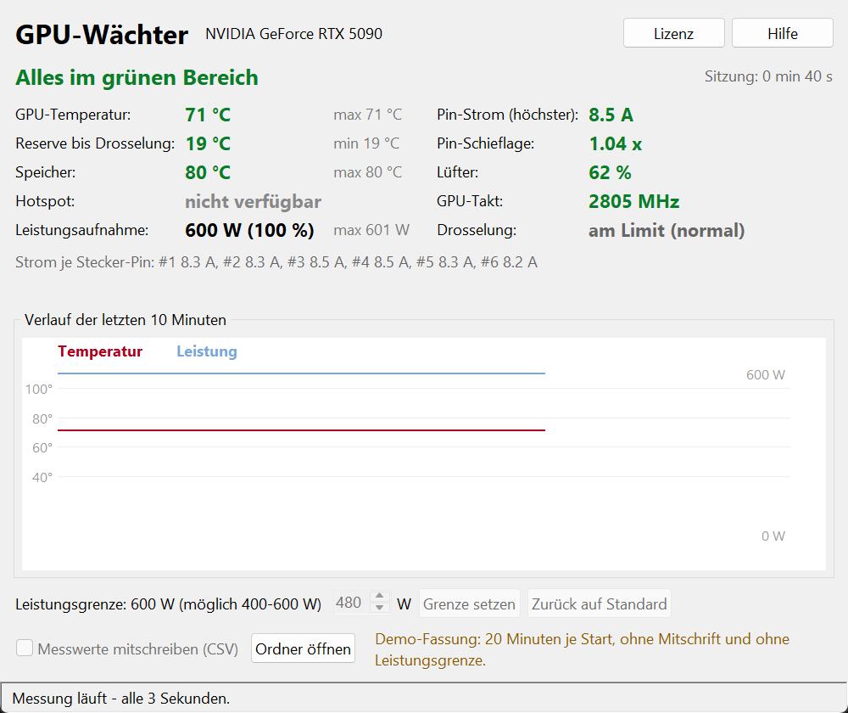Click the GPU-Wächter application title
Screen dimensions: 848x713
tap(102, 35)
